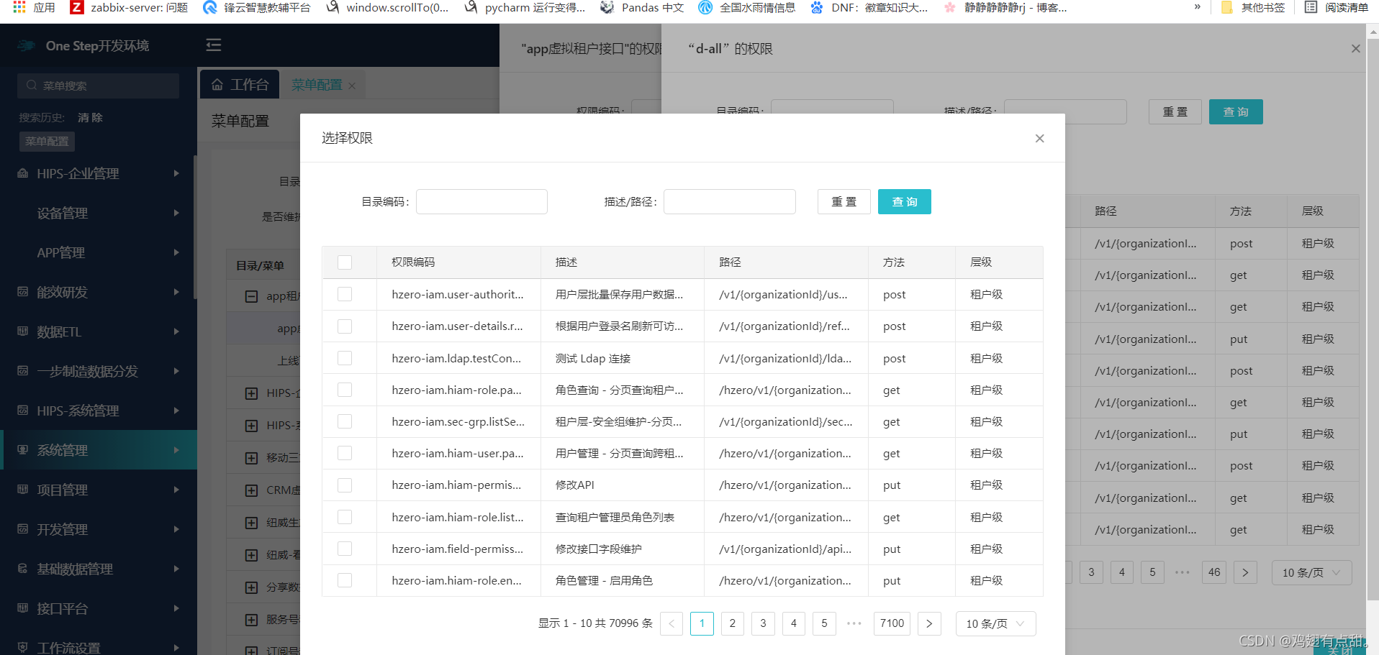Expand the 移动三 tree node
The height and width of the screenshot is (655, 1379).
click(x=251, y=458)
